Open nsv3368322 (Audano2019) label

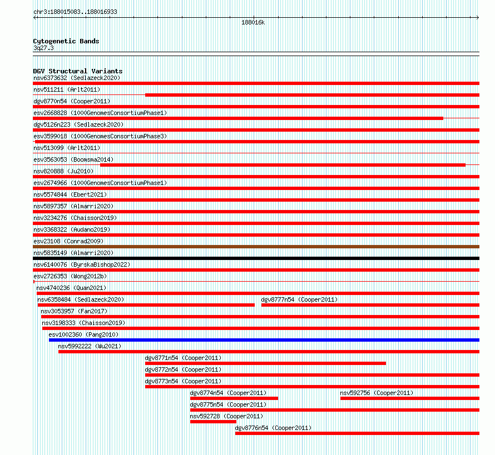pyautogui.click(x=72, y=229)
